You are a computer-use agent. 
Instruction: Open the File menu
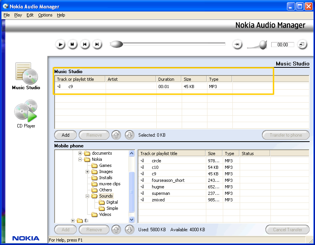7,15
